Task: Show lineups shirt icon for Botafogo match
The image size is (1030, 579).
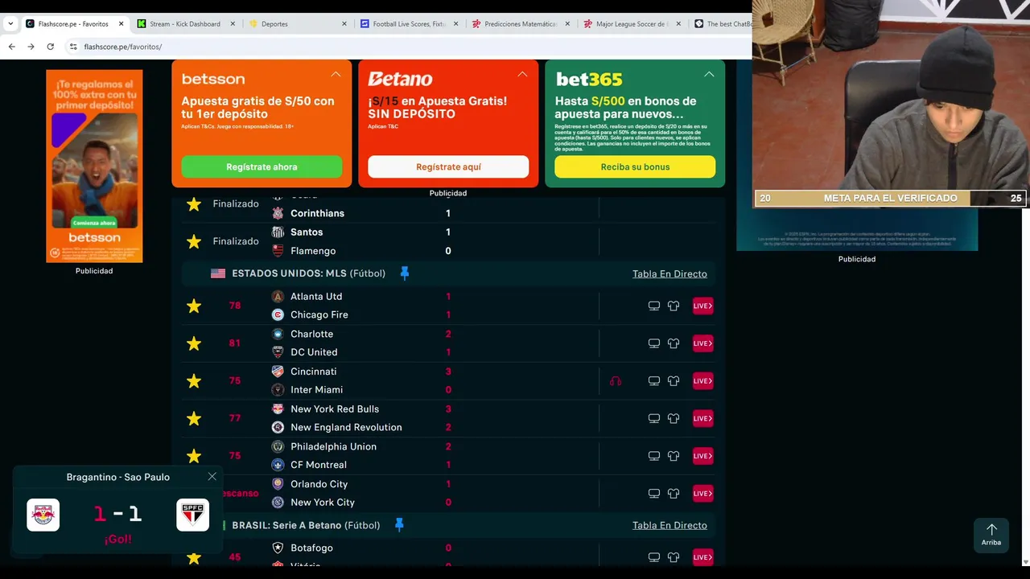Action: [674, 557]
